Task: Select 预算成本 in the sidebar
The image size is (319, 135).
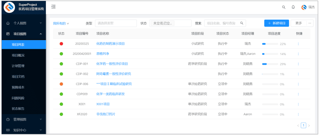Action: pyautogui.click(x=24, y=87)
